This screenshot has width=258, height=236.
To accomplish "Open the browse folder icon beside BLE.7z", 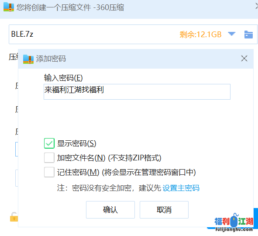I will click(248, 35).
